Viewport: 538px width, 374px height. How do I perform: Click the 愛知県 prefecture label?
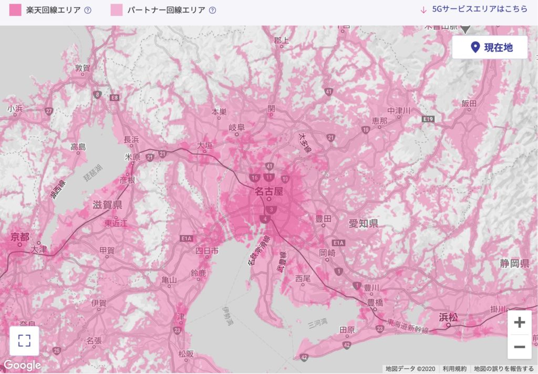coord(364,223)
